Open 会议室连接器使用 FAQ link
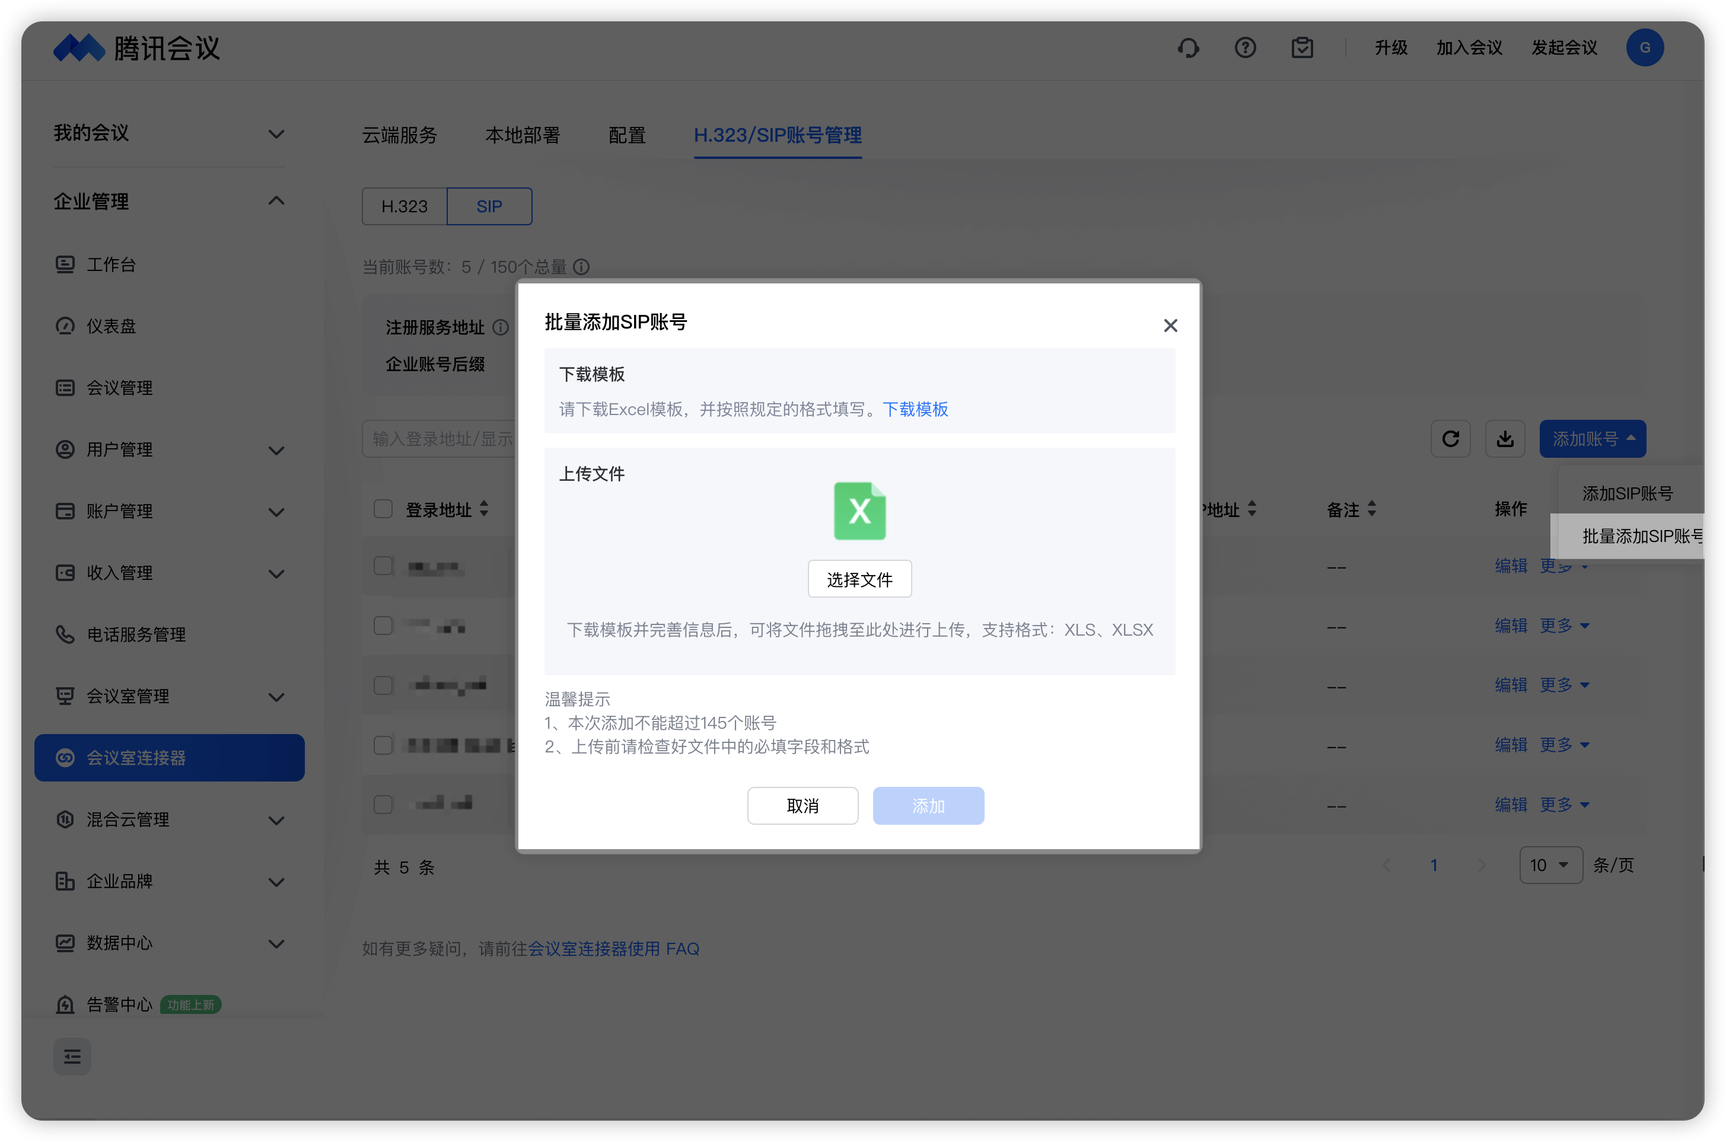1726x1142 pixels. 613,948
